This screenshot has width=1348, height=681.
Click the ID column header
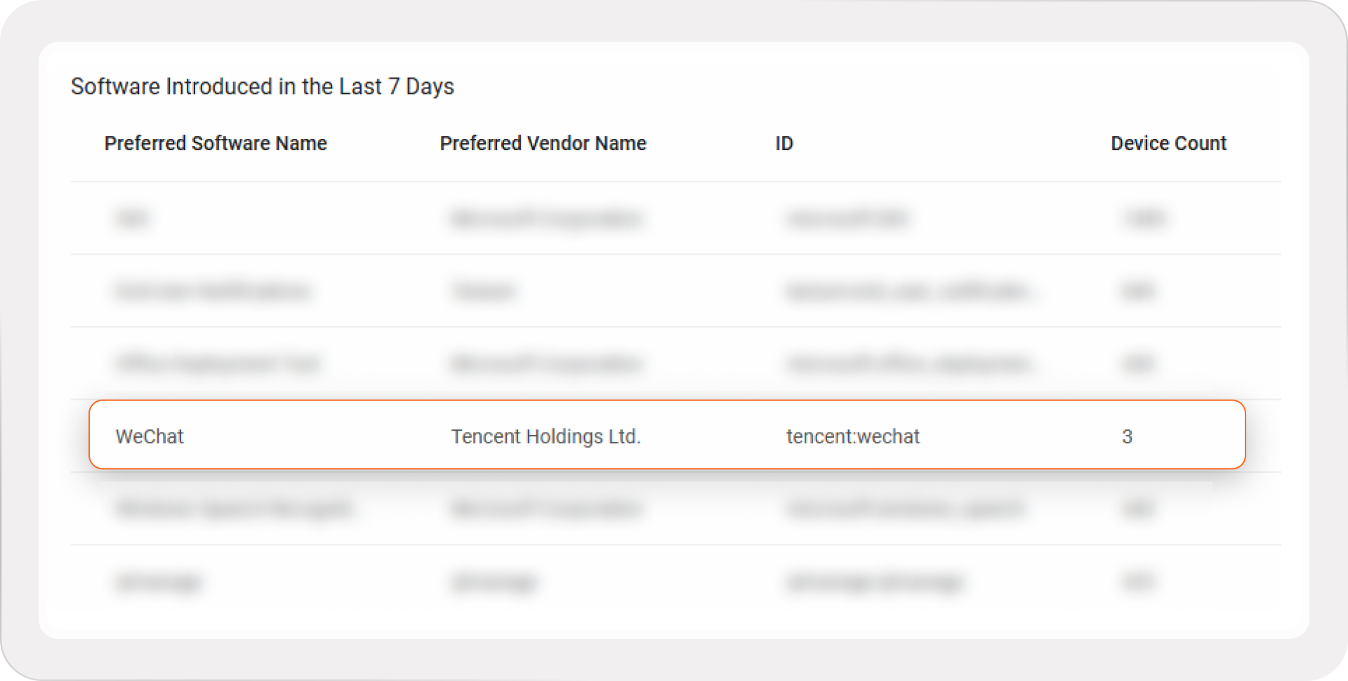pyautogui.click(x=784, y=143)
